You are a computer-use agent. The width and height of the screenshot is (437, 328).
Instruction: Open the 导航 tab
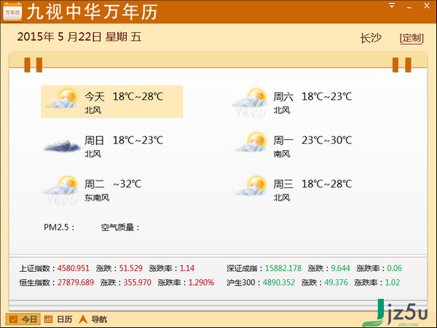(x=92, y=319)
